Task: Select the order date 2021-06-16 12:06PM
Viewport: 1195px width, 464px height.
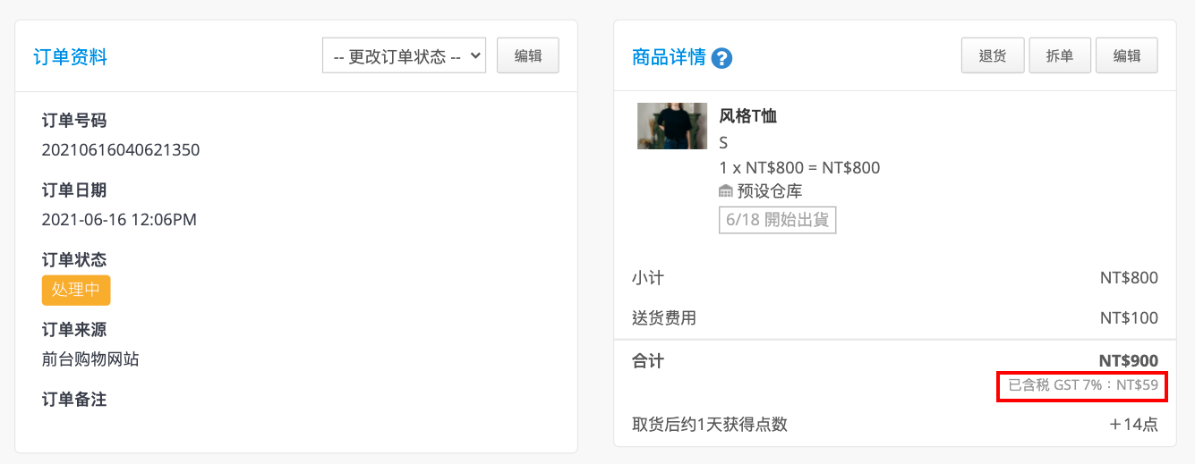Action: 119,219
